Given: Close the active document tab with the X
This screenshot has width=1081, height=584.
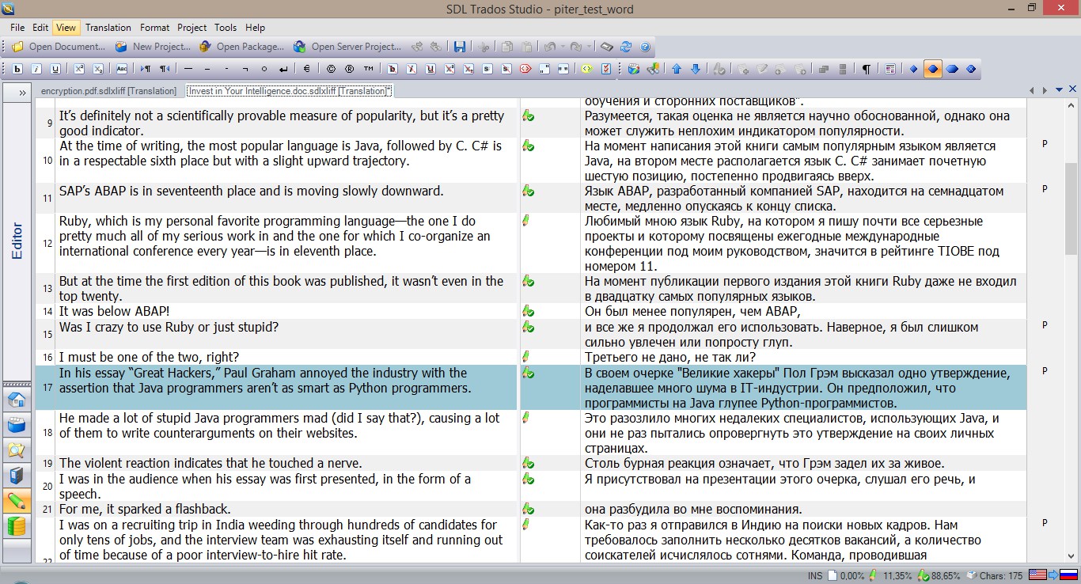Looking at the screenshot, I should coord(1072,89).
